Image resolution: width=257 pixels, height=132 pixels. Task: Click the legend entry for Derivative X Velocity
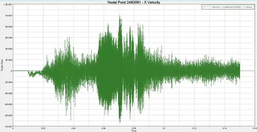(228, 7)
